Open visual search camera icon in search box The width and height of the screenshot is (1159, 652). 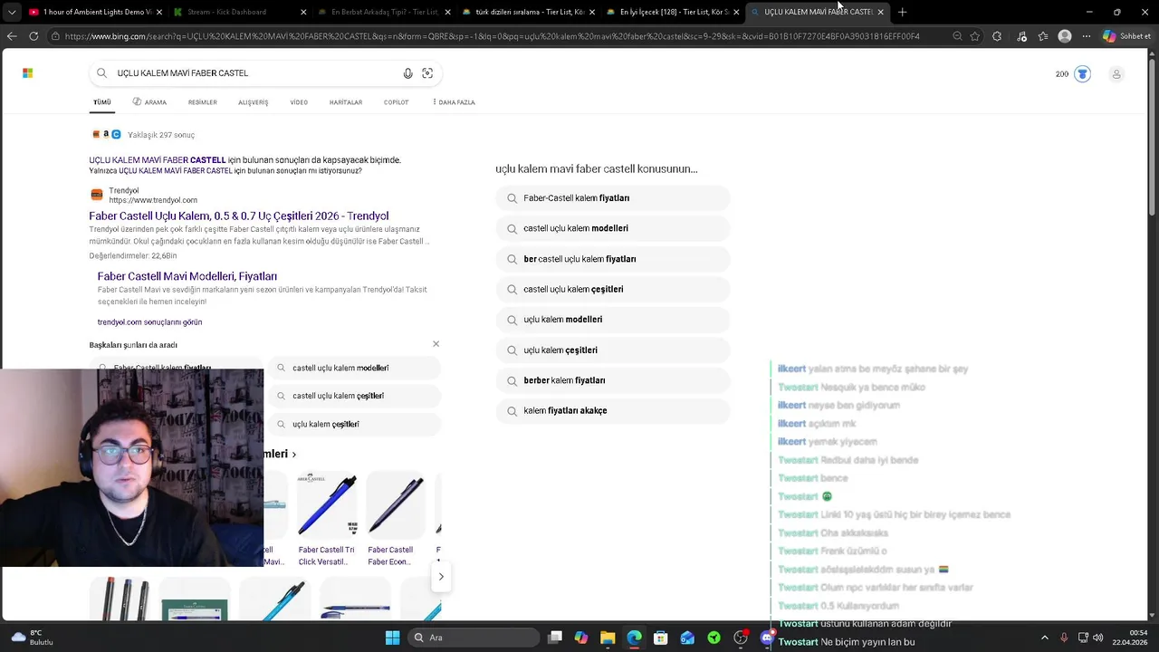tap(427, 73)
